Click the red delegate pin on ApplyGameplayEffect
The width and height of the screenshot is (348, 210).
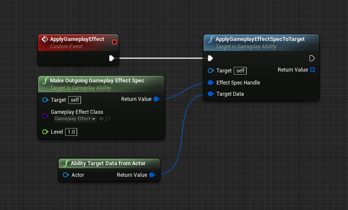[115, 42]
